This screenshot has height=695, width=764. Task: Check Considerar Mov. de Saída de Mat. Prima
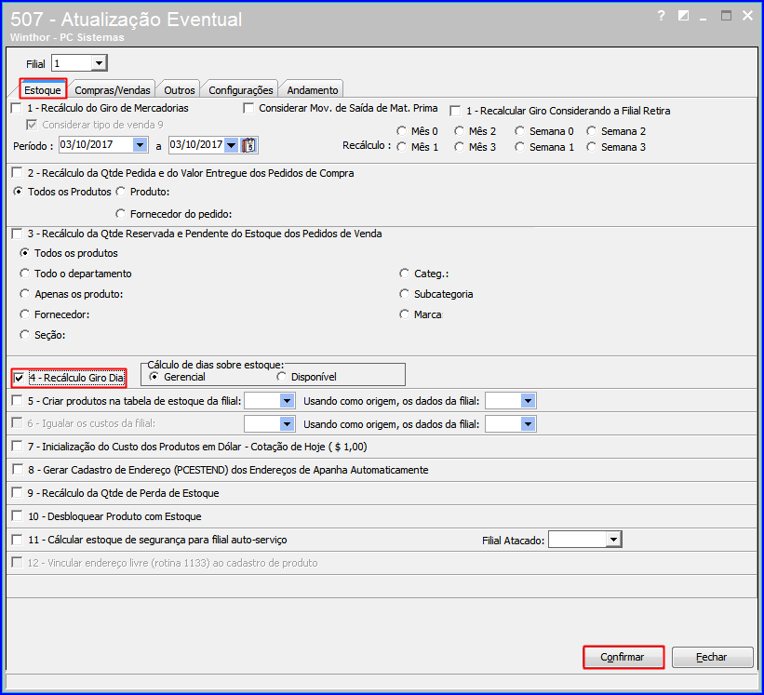tap(248, 108)
